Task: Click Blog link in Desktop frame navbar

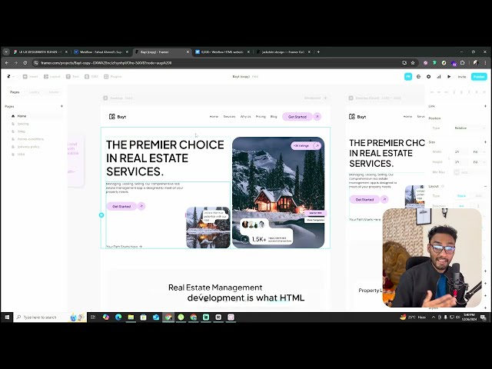Action: click(274, 116)
